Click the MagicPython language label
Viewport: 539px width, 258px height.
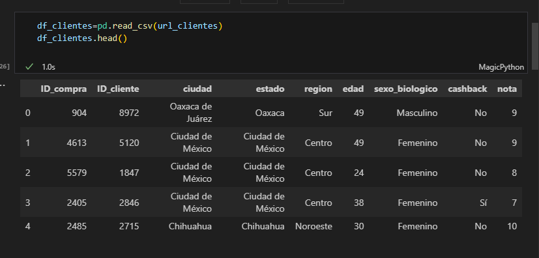coord(501,67)
